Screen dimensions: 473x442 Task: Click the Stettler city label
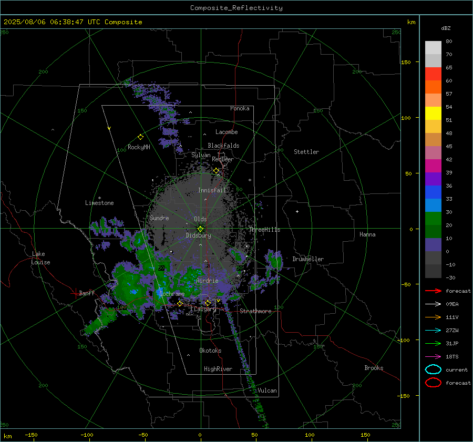(x=306, y=152)
